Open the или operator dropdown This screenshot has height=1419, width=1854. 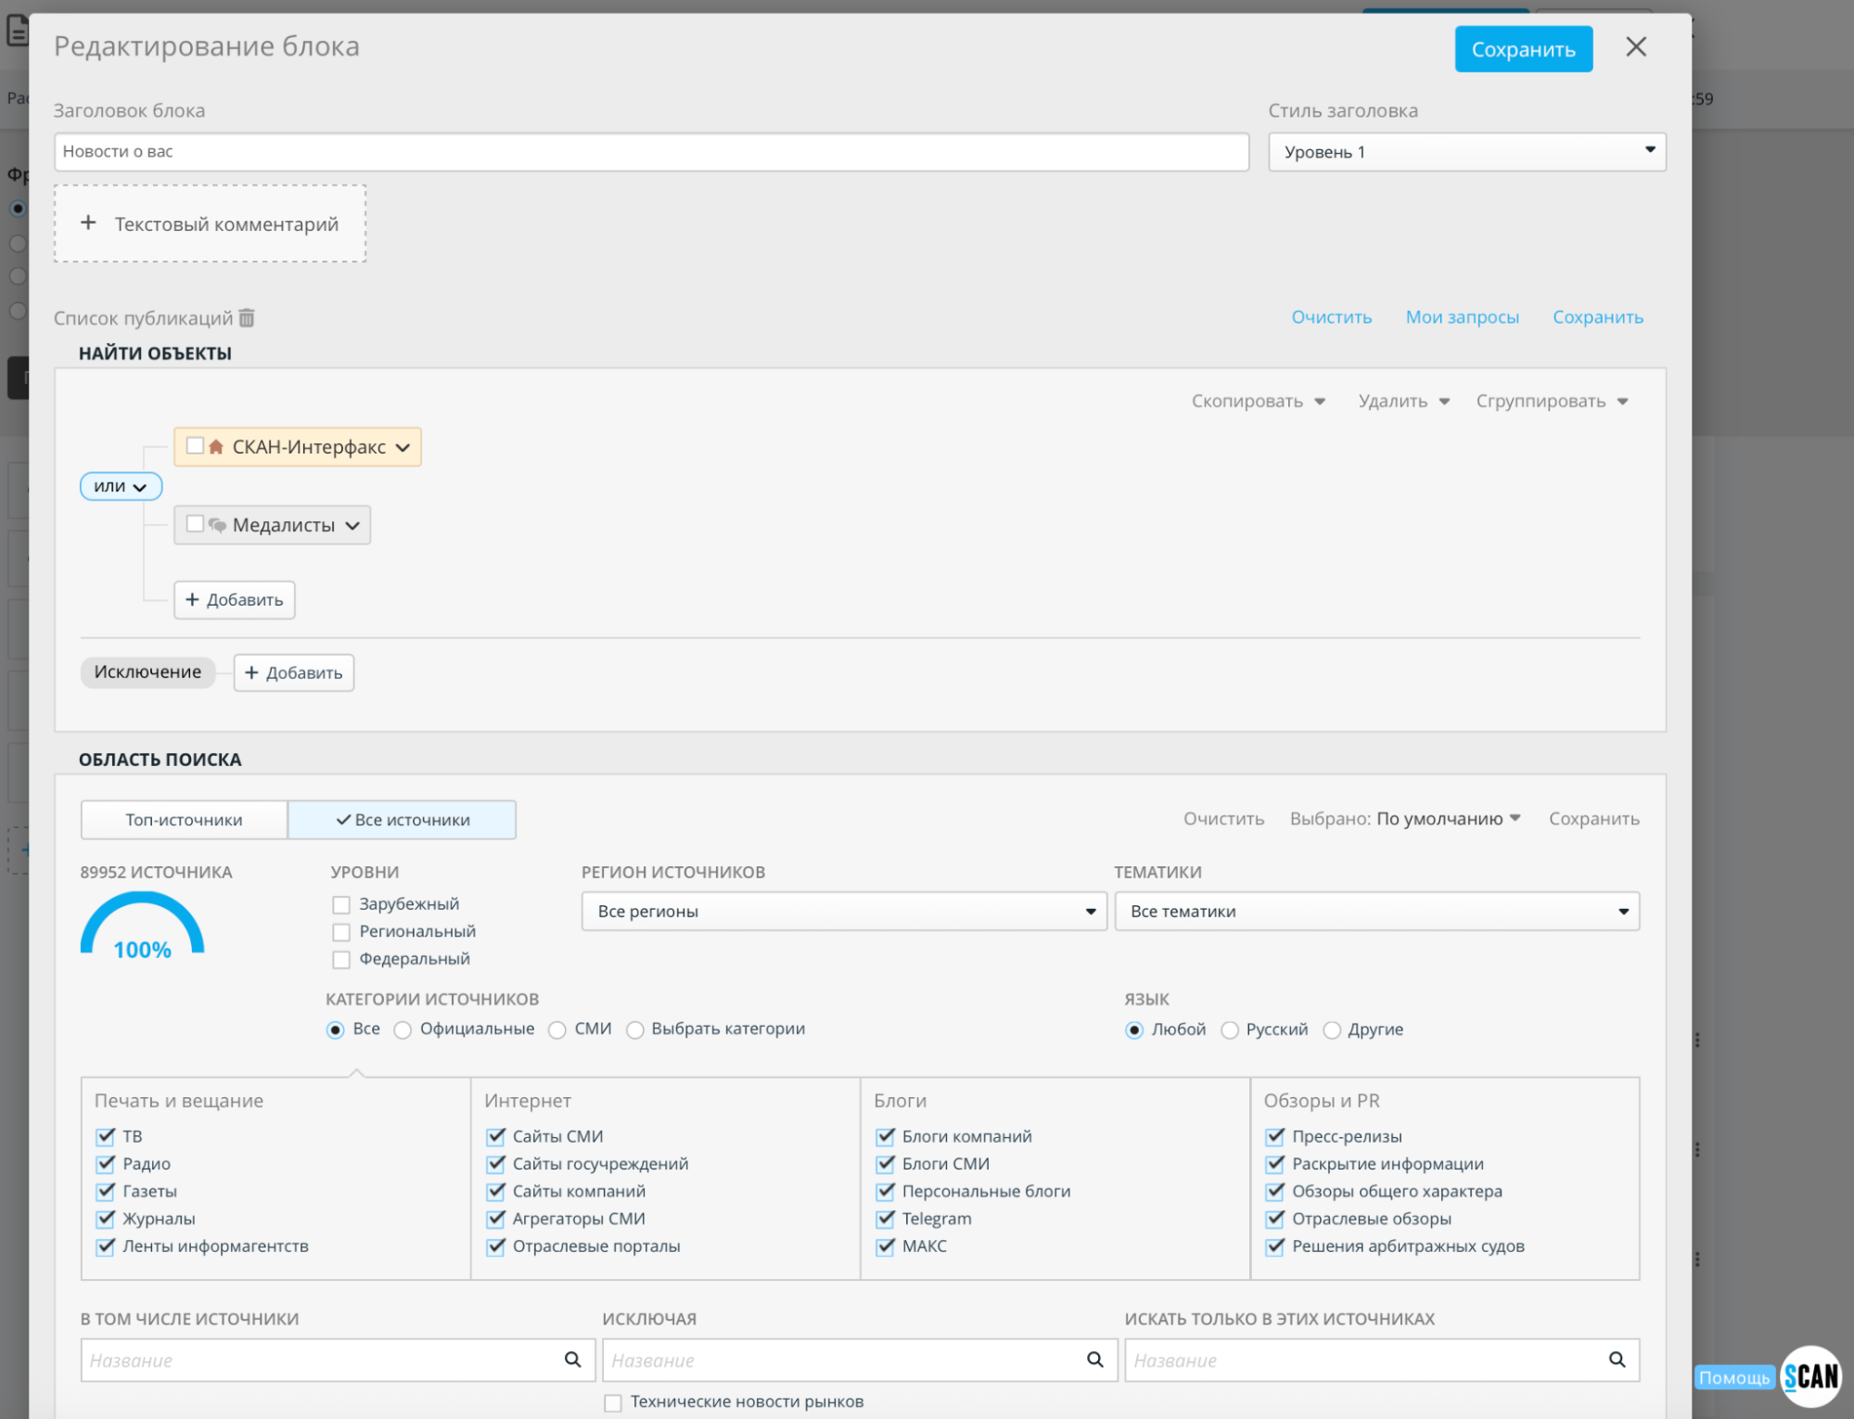point(121,486)
